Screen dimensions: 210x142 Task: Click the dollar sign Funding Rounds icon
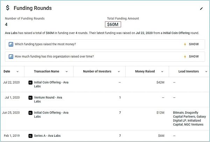(x=8, y=8)
